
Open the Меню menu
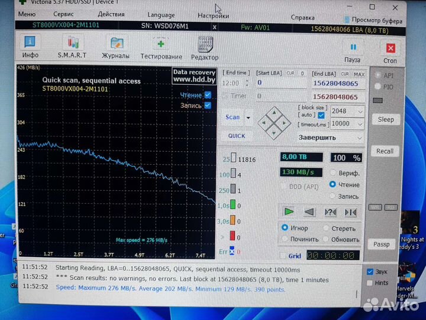pyautogui.click(x=27, y=14)
